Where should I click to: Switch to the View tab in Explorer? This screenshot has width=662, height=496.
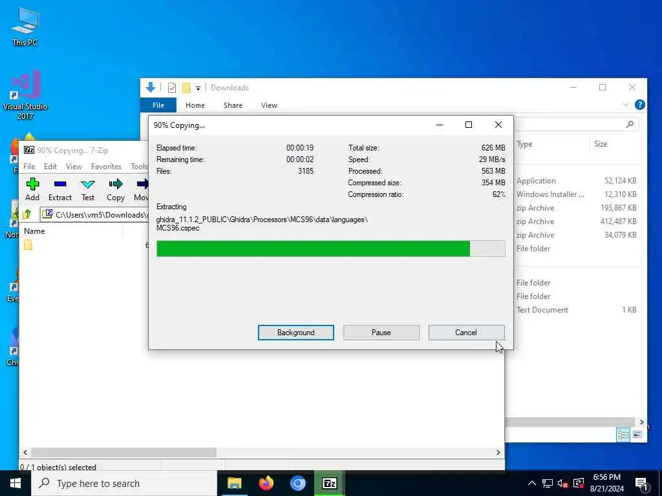point(269,105)
